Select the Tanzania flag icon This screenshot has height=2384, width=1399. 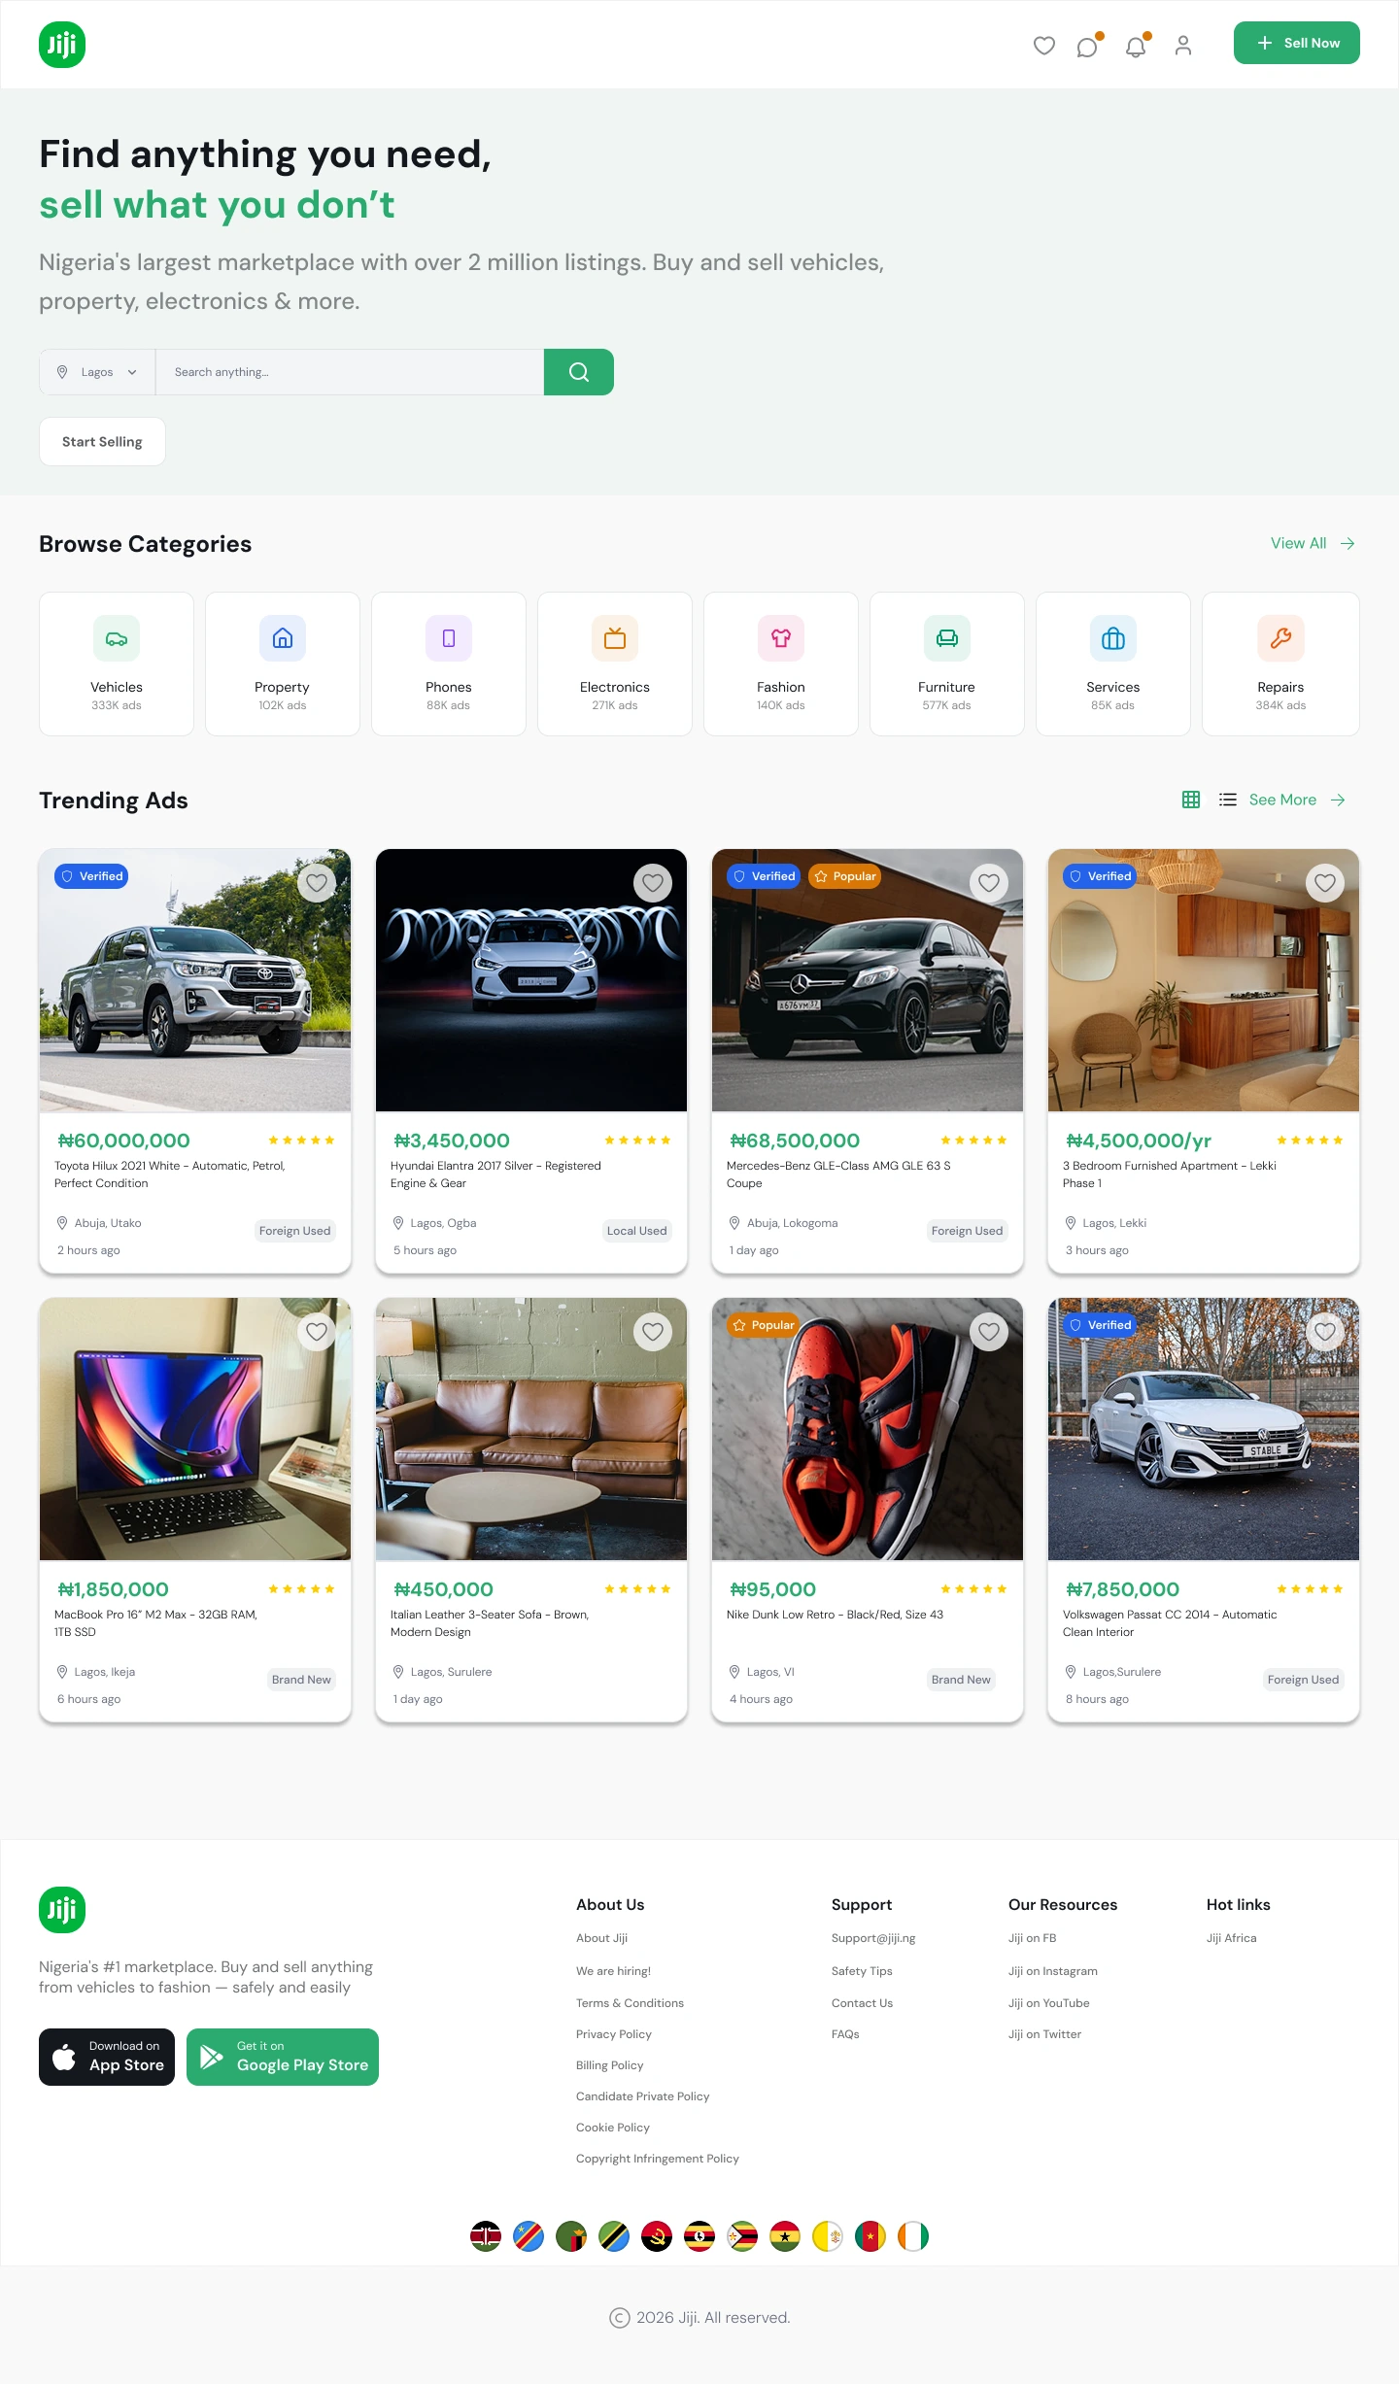(614, 2236)
